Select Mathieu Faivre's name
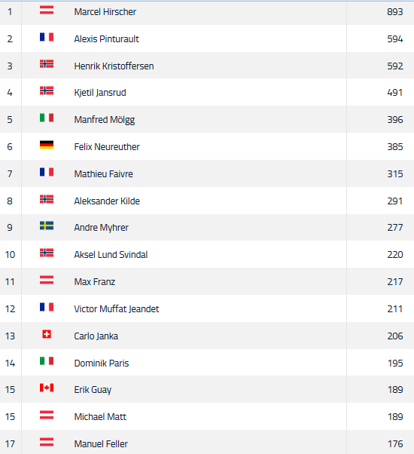414x454 pixels. coord(103,173)
